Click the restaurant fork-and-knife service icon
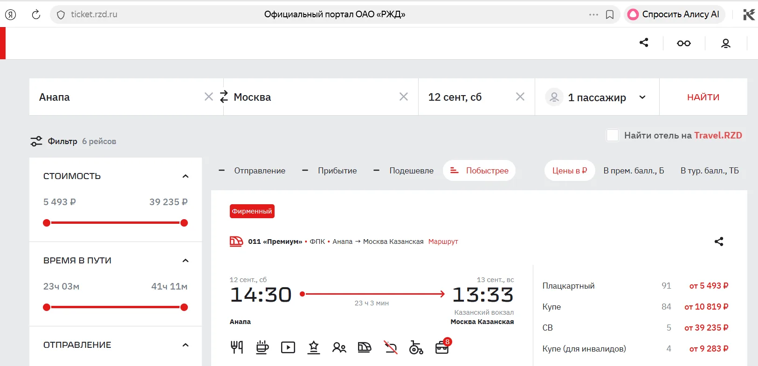 [237, 347]
